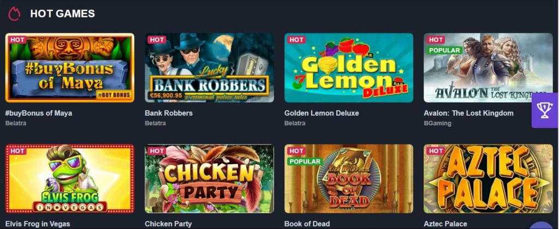Open Avalon: The Lost Kingdom thumbnail

(488, 68)
